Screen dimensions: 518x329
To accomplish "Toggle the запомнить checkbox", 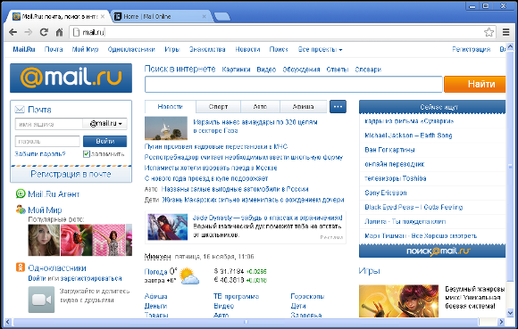I will [87, 154].
